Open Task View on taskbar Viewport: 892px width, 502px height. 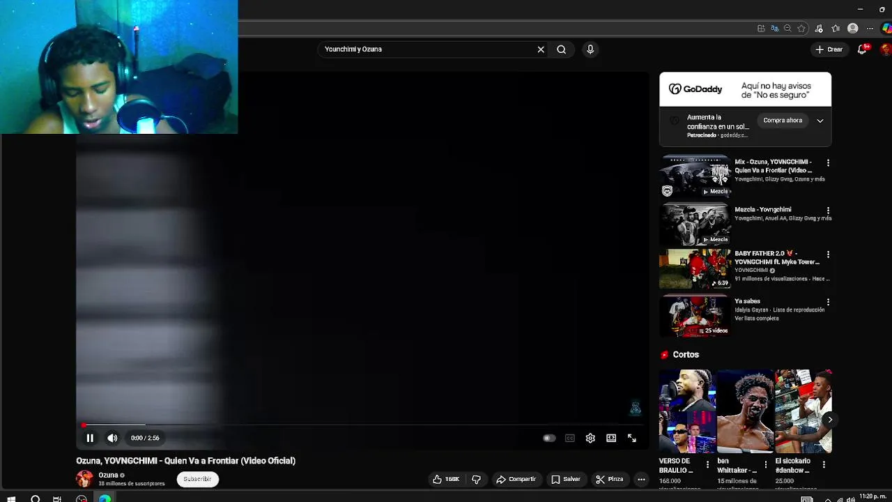point(57,499)
